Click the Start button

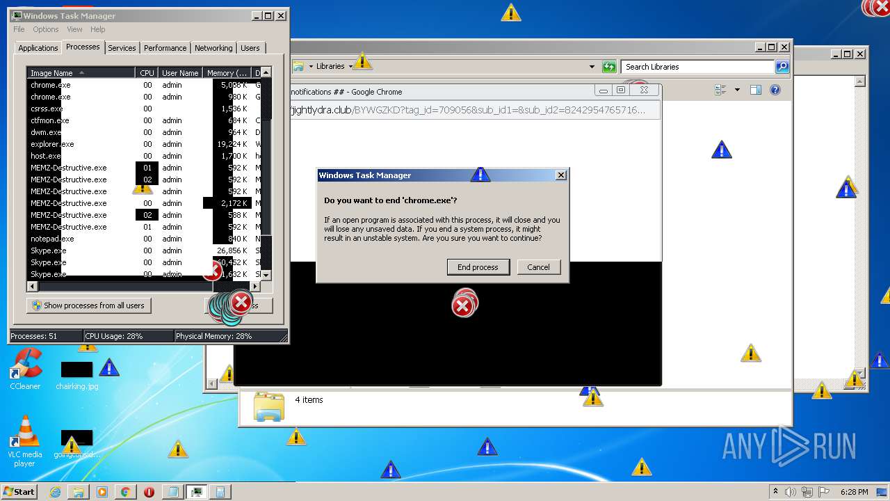(x=19, y=492)
